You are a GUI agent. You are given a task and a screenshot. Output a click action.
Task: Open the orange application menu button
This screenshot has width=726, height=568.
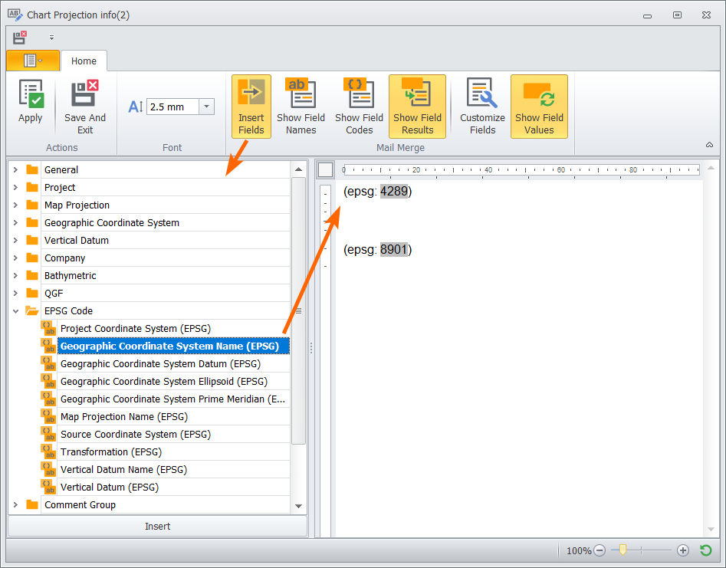tap(33, 61)
